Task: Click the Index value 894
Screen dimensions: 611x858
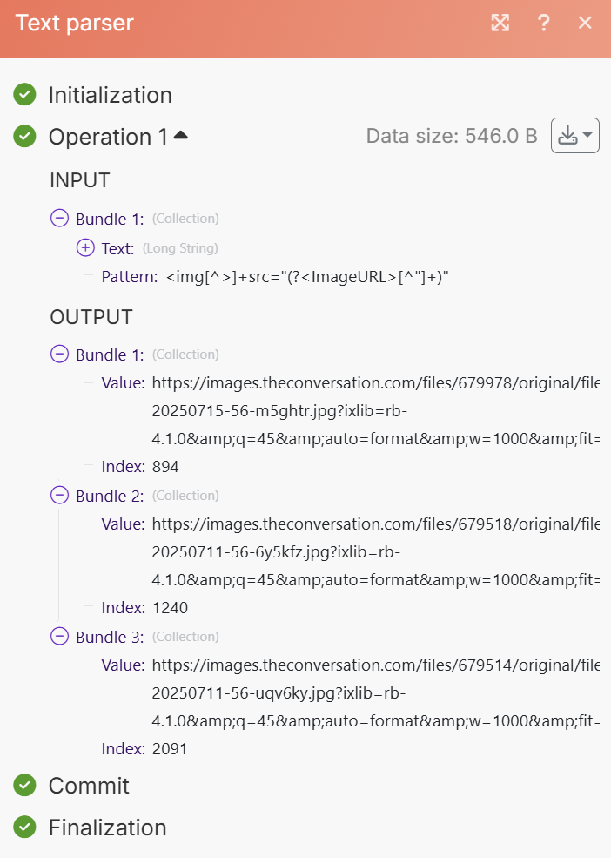Action: click(165, 467)
